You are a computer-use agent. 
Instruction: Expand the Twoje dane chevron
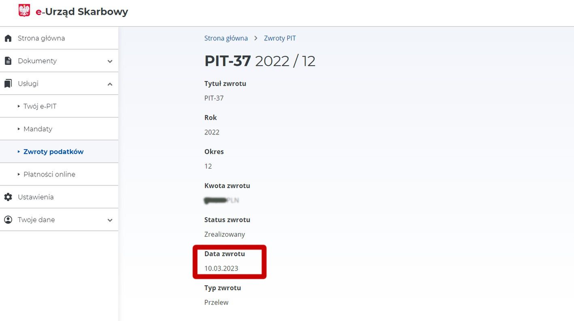tap(110, 220)
